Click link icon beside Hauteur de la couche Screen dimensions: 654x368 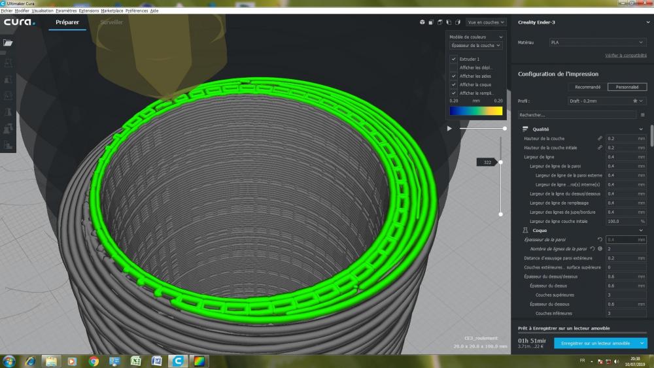tap(600, 139)
